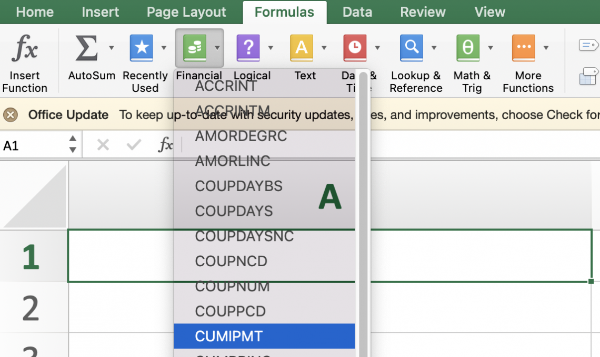Switch to the Page Layout tab
600x357 pixels.
click(186, 12)
